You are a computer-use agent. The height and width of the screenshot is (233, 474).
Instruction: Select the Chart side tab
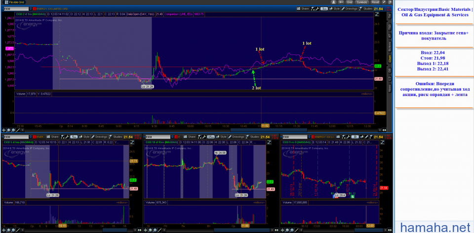390,60
